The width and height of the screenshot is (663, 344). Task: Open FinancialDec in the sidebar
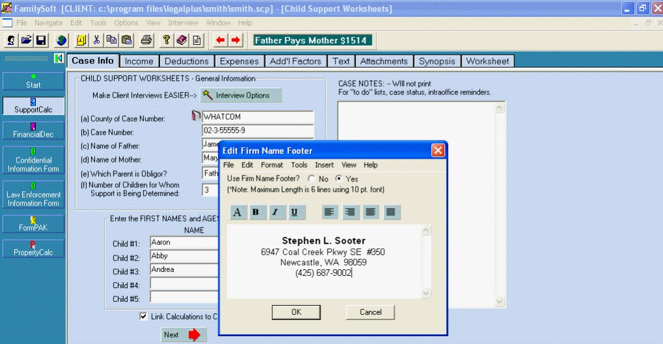coord(33,131)
